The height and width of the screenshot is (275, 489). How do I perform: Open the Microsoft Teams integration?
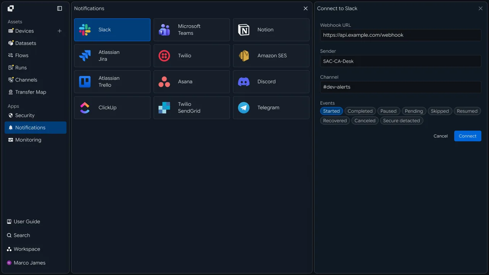(192, 30)
